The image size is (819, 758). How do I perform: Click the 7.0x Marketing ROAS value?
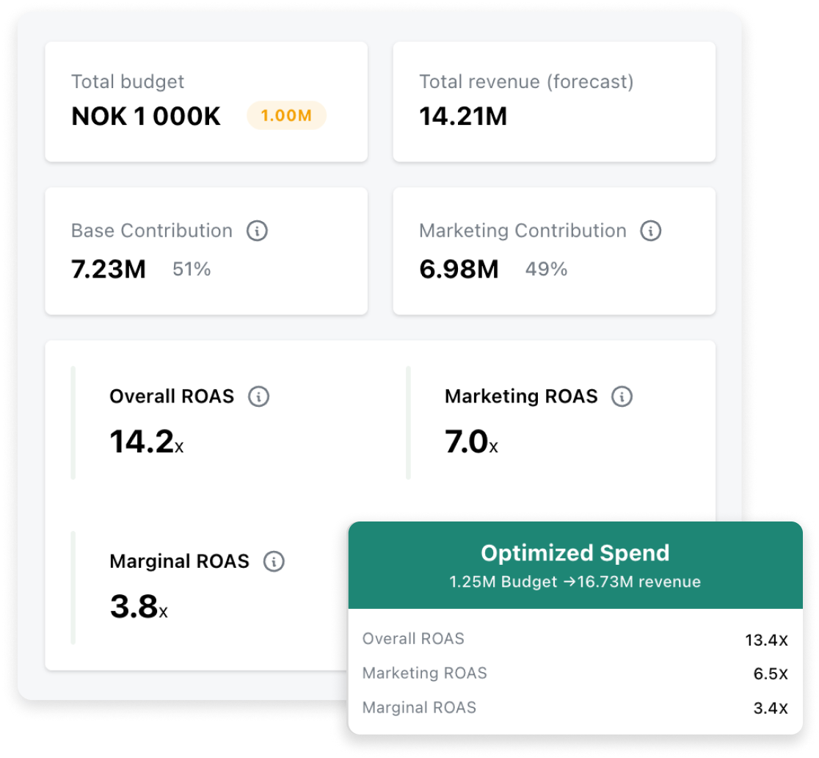coord(471,443)
